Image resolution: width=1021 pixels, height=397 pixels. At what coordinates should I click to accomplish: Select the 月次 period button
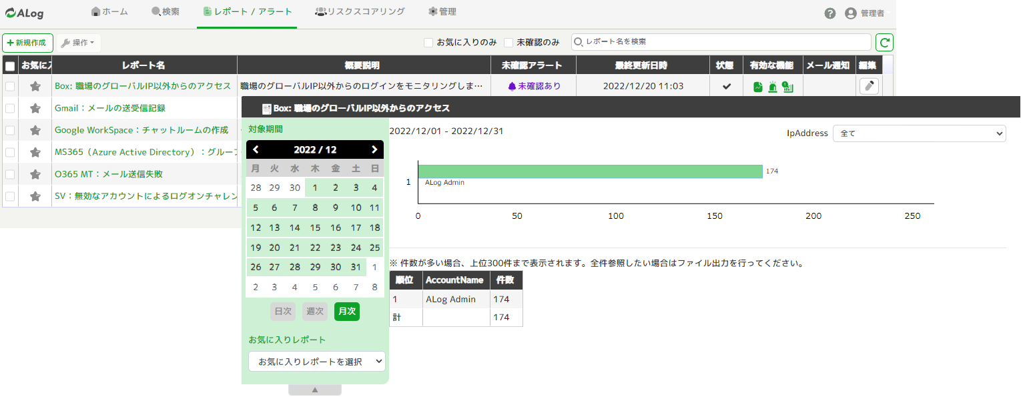(347, 311)
